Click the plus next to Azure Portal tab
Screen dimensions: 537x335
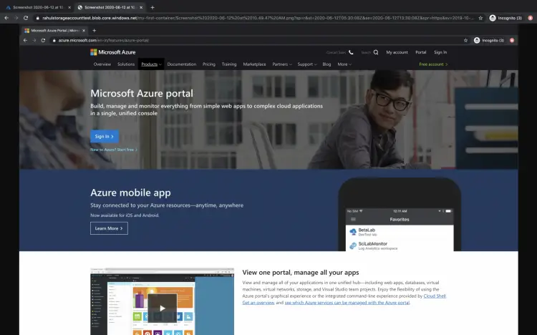95,31
